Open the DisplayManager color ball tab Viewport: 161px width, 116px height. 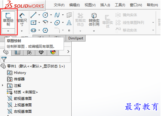pyautogui.click(x=53, y=52)
